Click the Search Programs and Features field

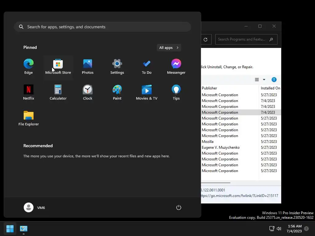[246, 39]
